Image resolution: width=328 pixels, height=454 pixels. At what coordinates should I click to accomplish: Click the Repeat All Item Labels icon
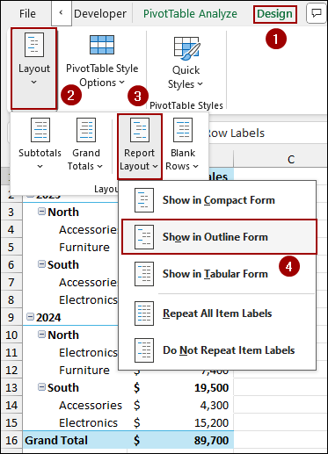pos(144,313)
